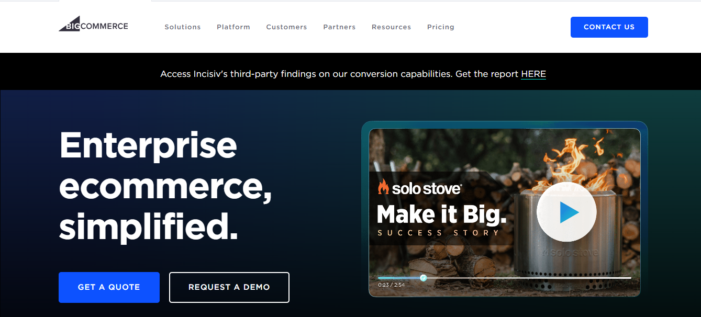Open the Solutions menu
701x317 pixels.
click(x=183, y=27)
